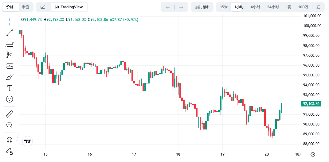
Task: Select the pattern drawing tool
Action: 10,55
